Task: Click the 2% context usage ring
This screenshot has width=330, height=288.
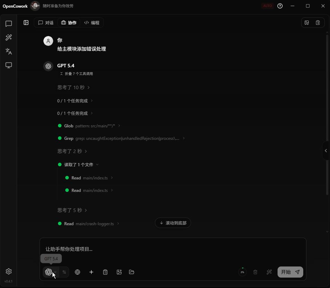Action: click(x=242, y=272)
